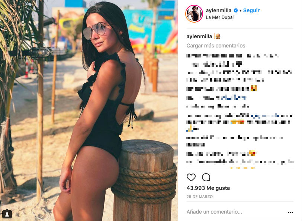This screenshot has width=302, height=221.
Task: View the 43.993 Me gusta likes list
Action: click(x=208, y=188)
